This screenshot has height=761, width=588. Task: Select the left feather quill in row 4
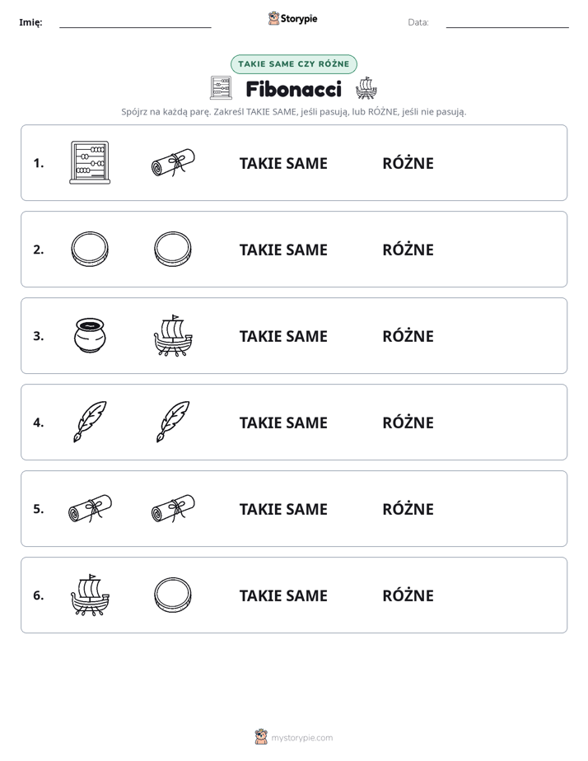point(90,422)
